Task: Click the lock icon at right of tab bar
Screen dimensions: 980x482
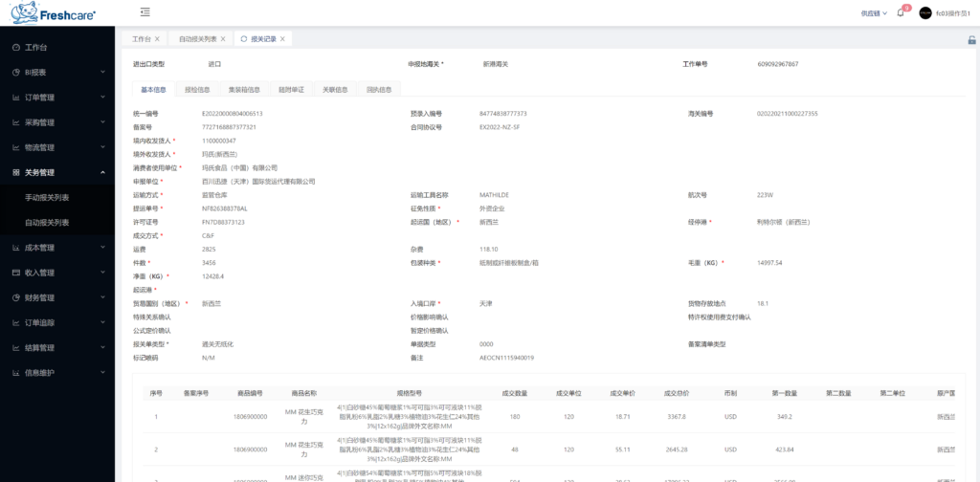Action: pos(972,40)
